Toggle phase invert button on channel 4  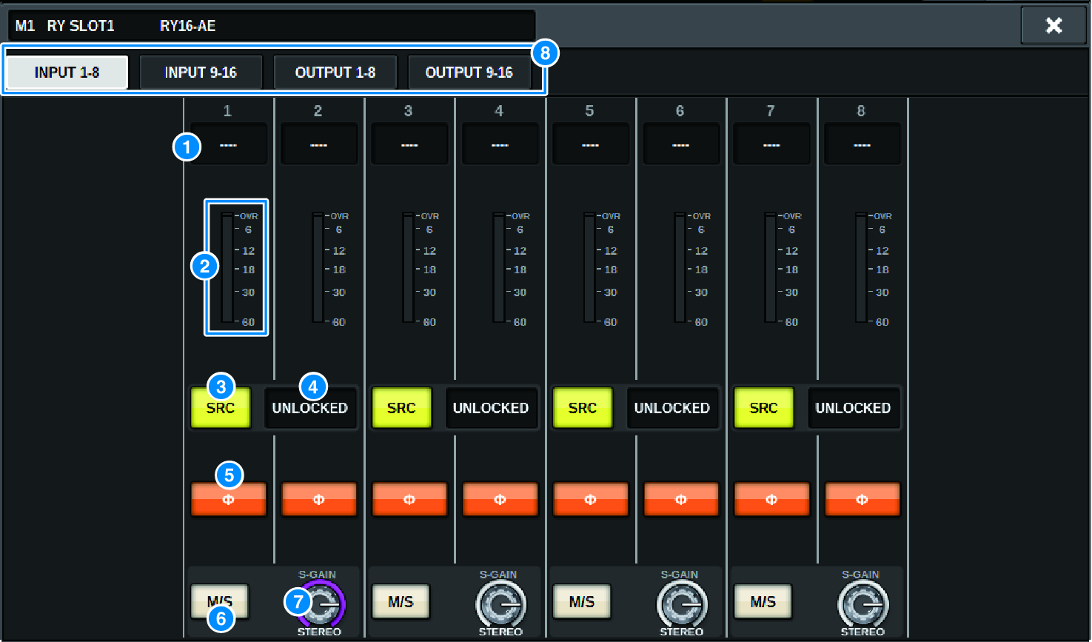(500, 500)
